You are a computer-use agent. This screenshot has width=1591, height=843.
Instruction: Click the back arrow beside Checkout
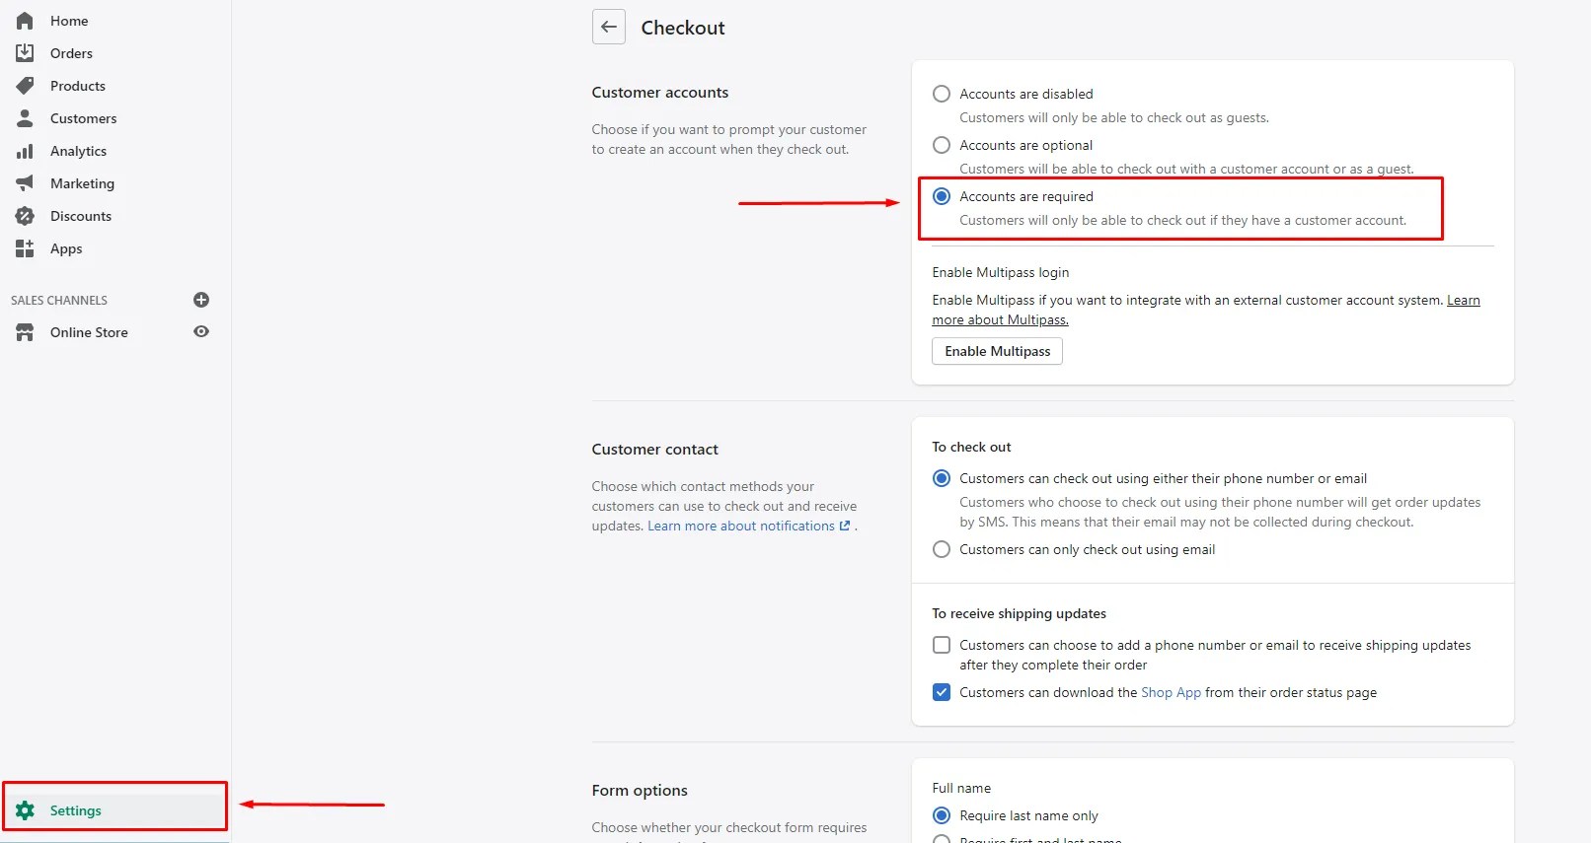pyautogui.click(x=609, y=28)
